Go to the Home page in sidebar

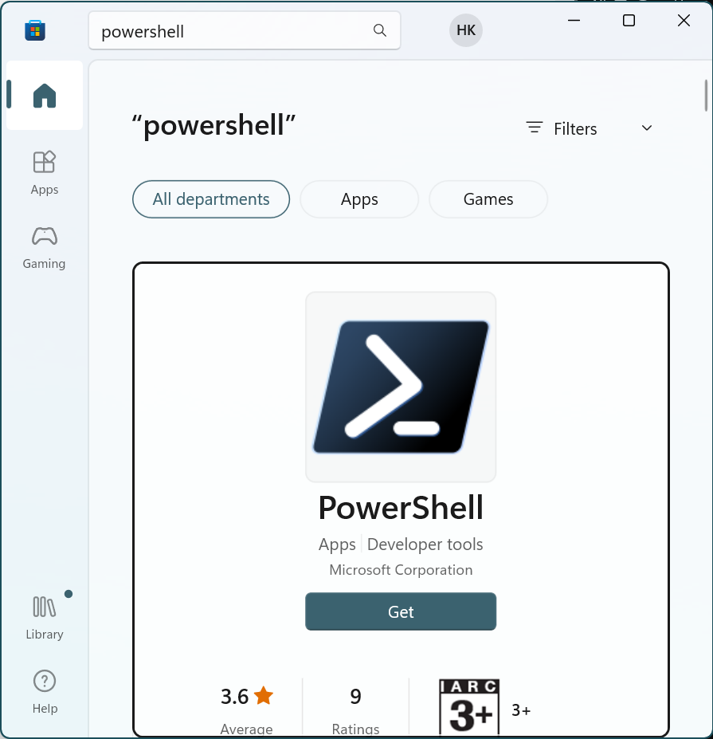click(45, 95)
